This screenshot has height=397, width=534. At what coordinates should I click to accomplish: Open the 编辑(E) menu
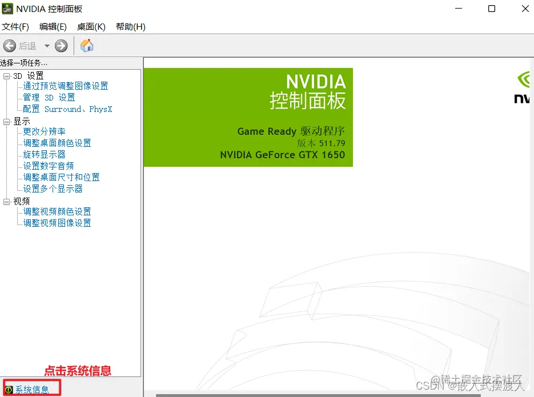pyautogui.click(x=53, y=26)
